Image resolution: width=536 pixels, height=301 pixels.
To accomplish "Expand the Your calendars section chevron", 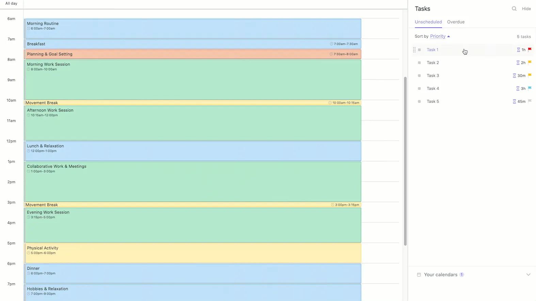I will click(528, 275).
